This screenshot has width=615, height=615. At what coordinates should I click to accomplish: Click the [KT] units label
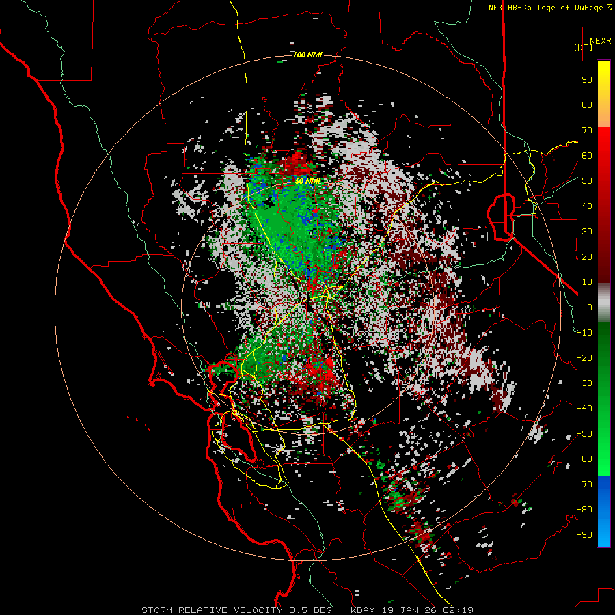pos(584,47)
